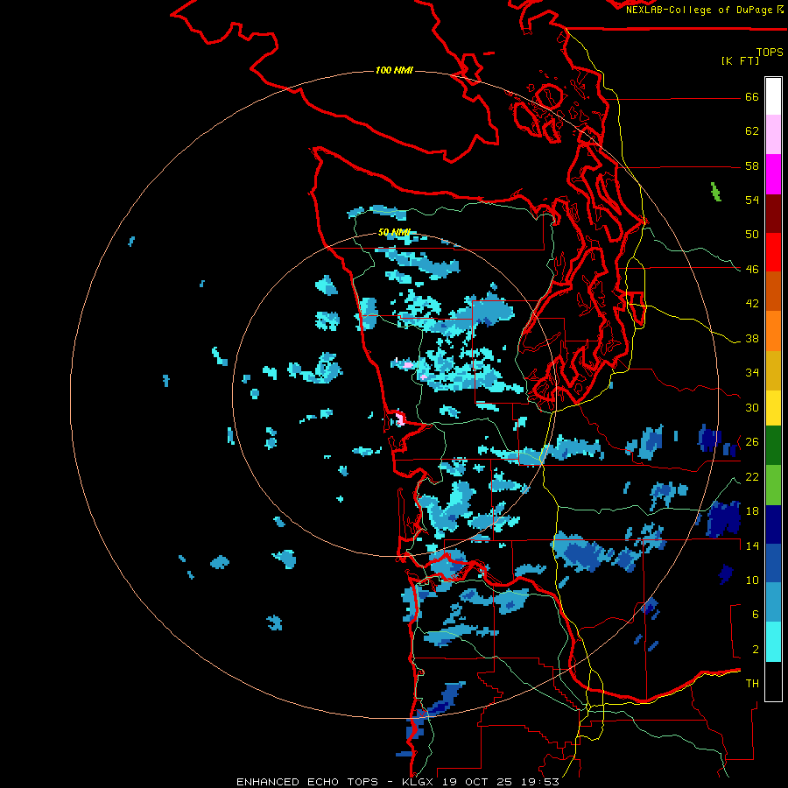Click the light pink legend swatch

pos(773,135)
